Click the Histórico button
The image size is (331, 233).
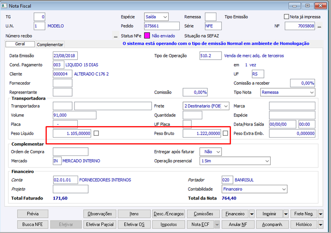(304, 225)
